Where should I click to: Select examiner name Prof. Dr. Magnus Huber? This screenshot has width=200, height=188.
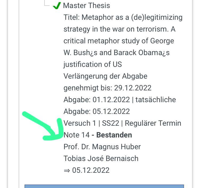pyautogui.click(x=102, y=147)
